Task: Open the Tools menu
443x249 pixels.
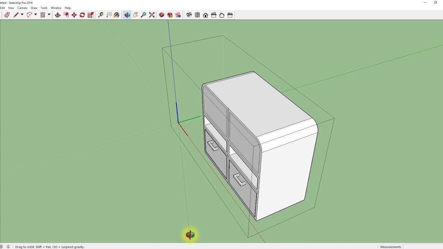Action: coord(44,8)
